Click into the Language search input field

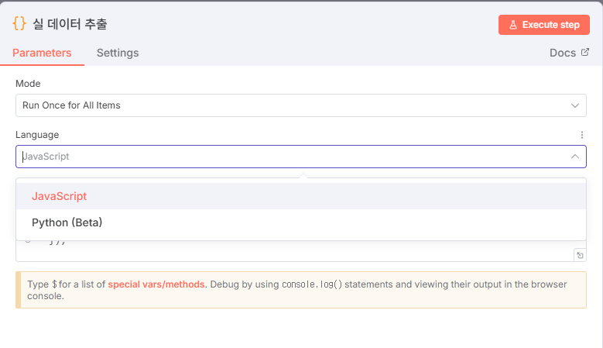point(294,157)
